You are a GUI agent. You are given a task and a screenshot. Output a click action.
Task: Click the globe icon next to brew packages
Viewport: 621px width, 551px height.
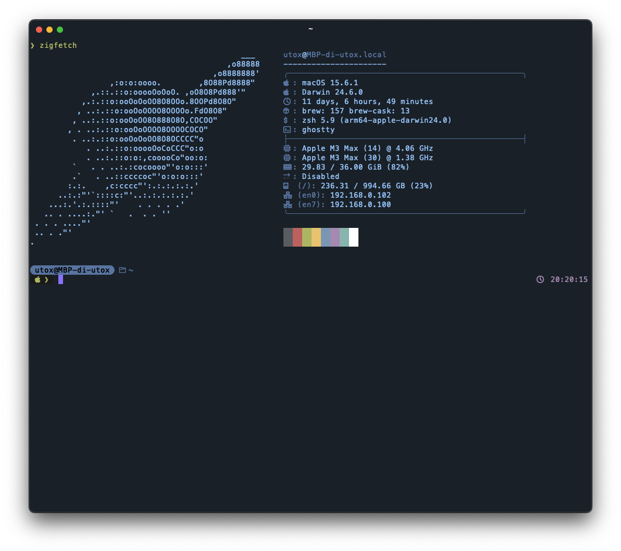pos(286,110)
